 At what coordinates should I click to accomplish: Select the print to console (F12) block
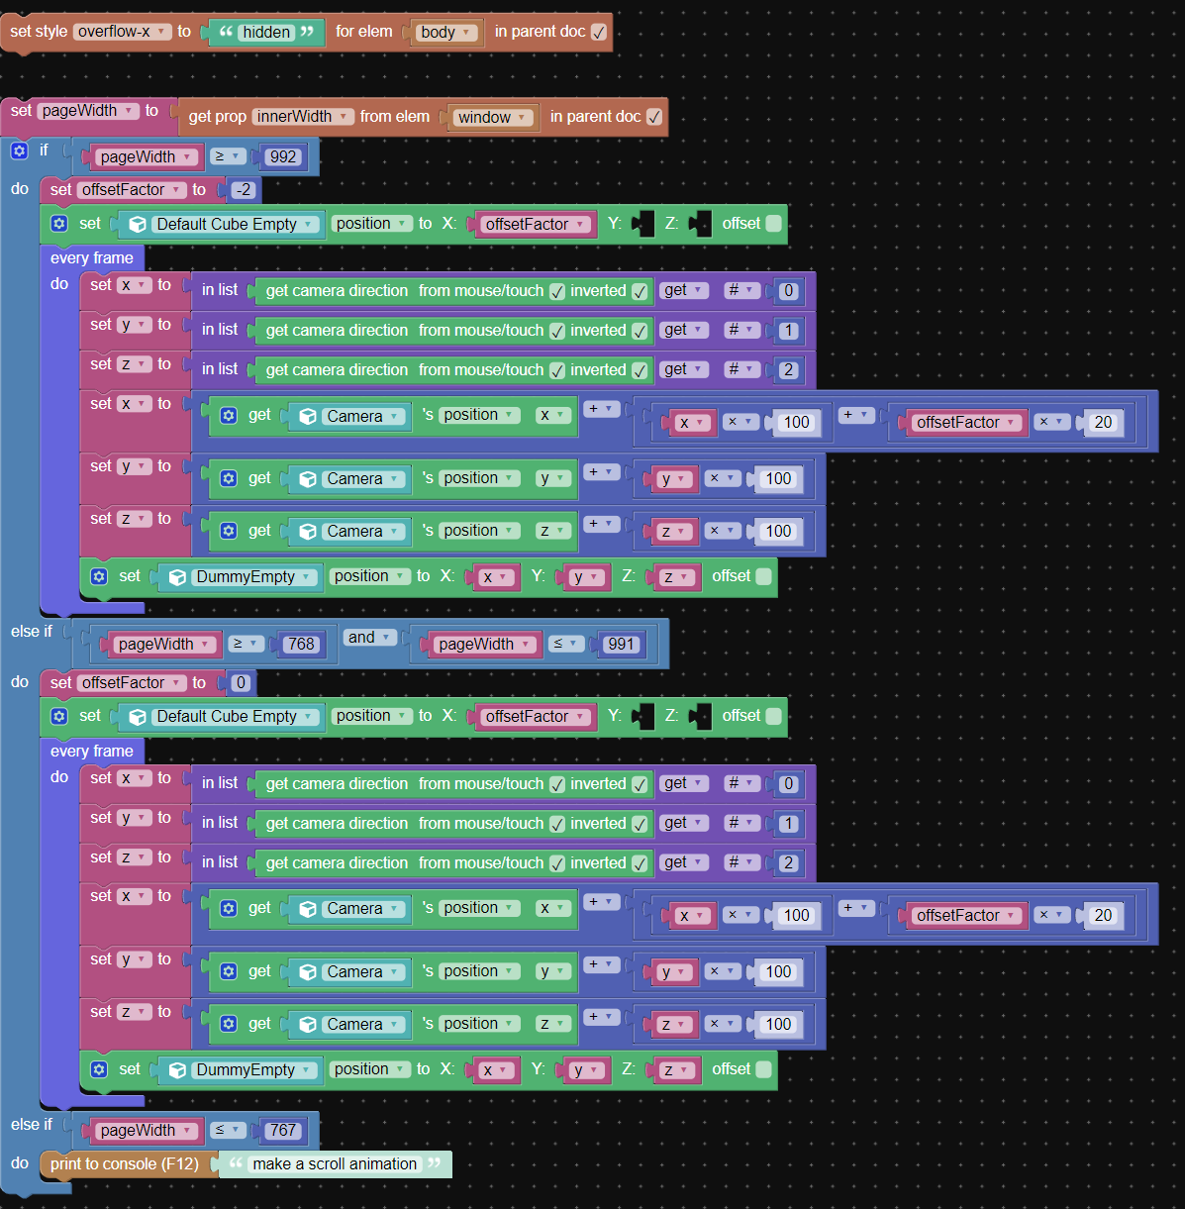(x=125, y=1164)
